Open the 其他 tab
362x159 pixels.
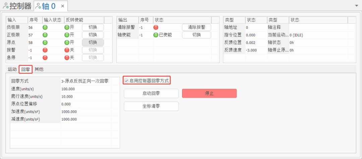[x=39, y=69]
